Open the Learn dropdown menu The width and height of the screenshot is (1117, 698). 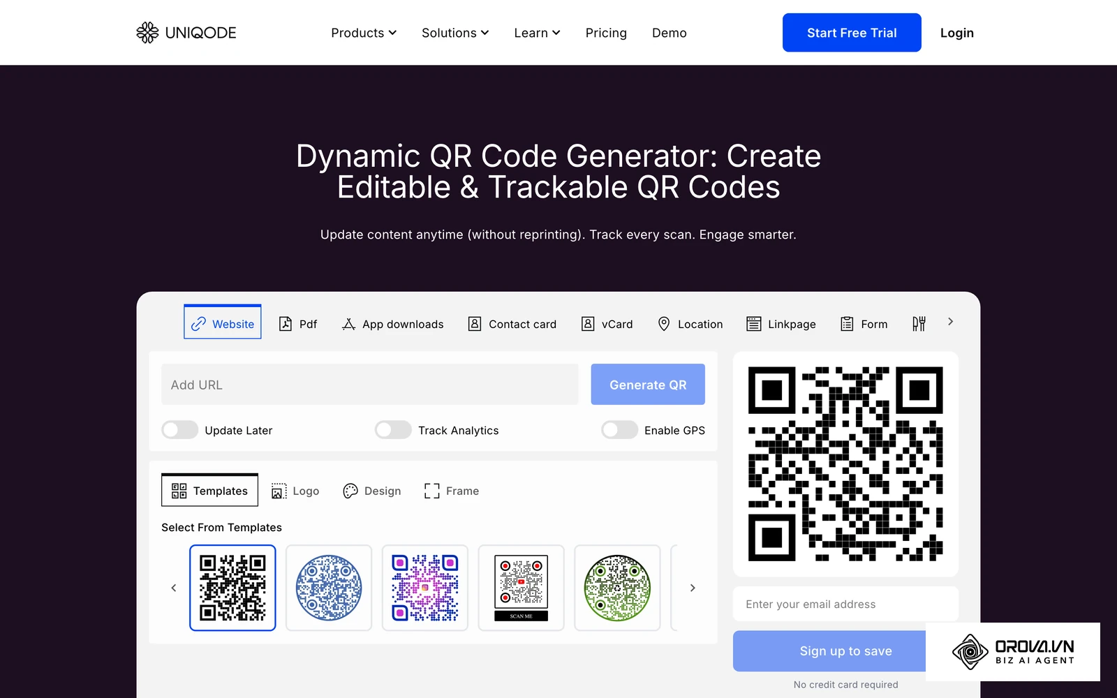pyautogui.click(x=537, y=33)
